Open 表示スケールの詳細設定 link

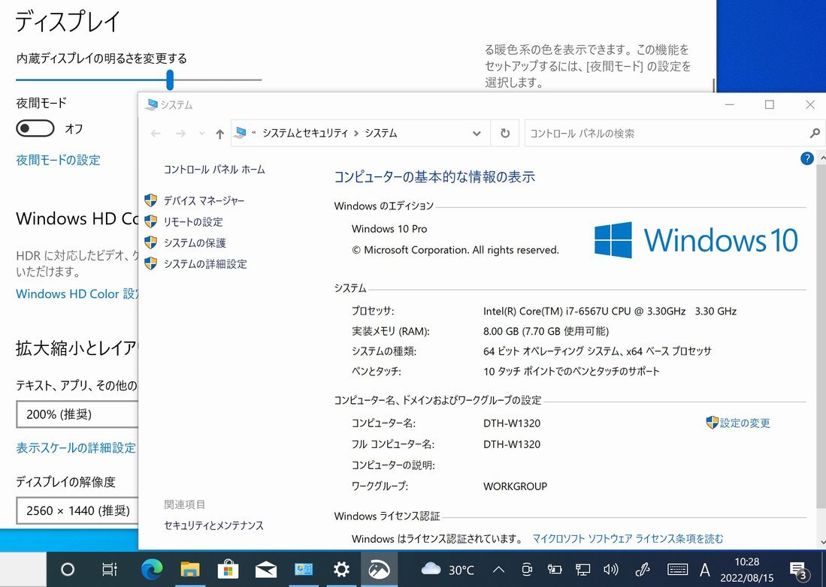click(x=76, y=447)
